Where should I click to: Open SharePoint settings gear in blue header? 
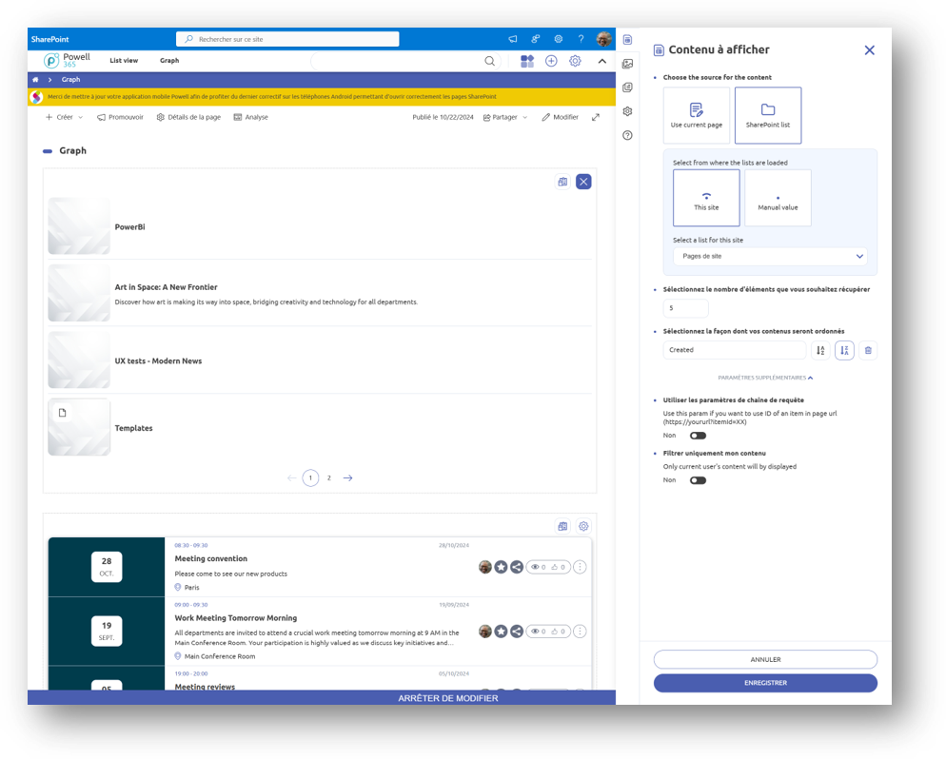pos(558,39)
